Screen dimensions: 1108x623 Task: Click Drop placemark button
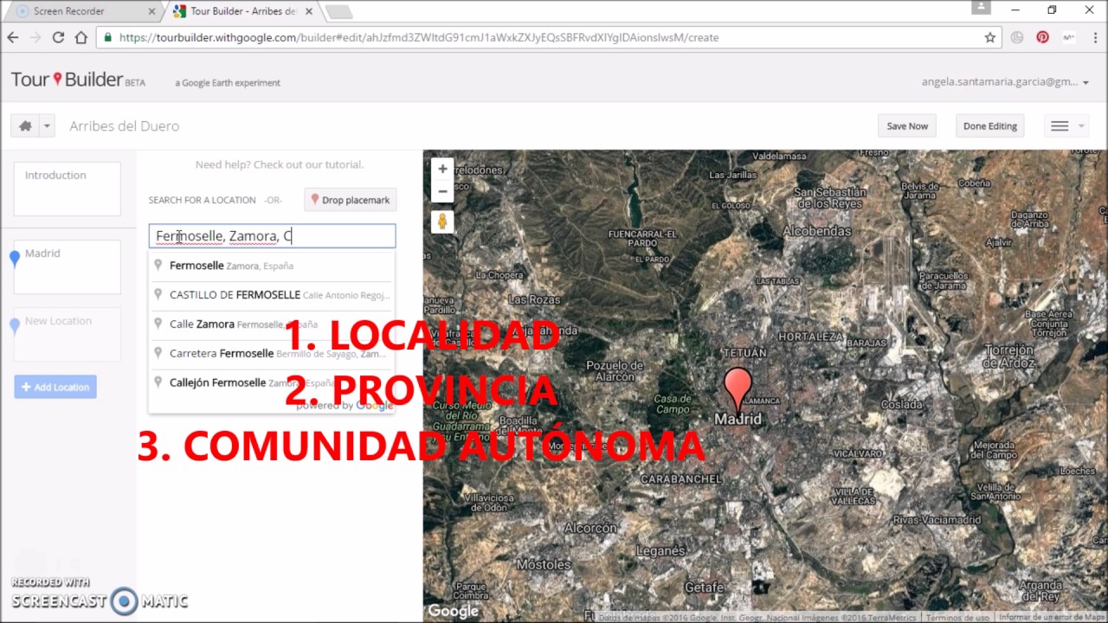[x=351, y=200]
